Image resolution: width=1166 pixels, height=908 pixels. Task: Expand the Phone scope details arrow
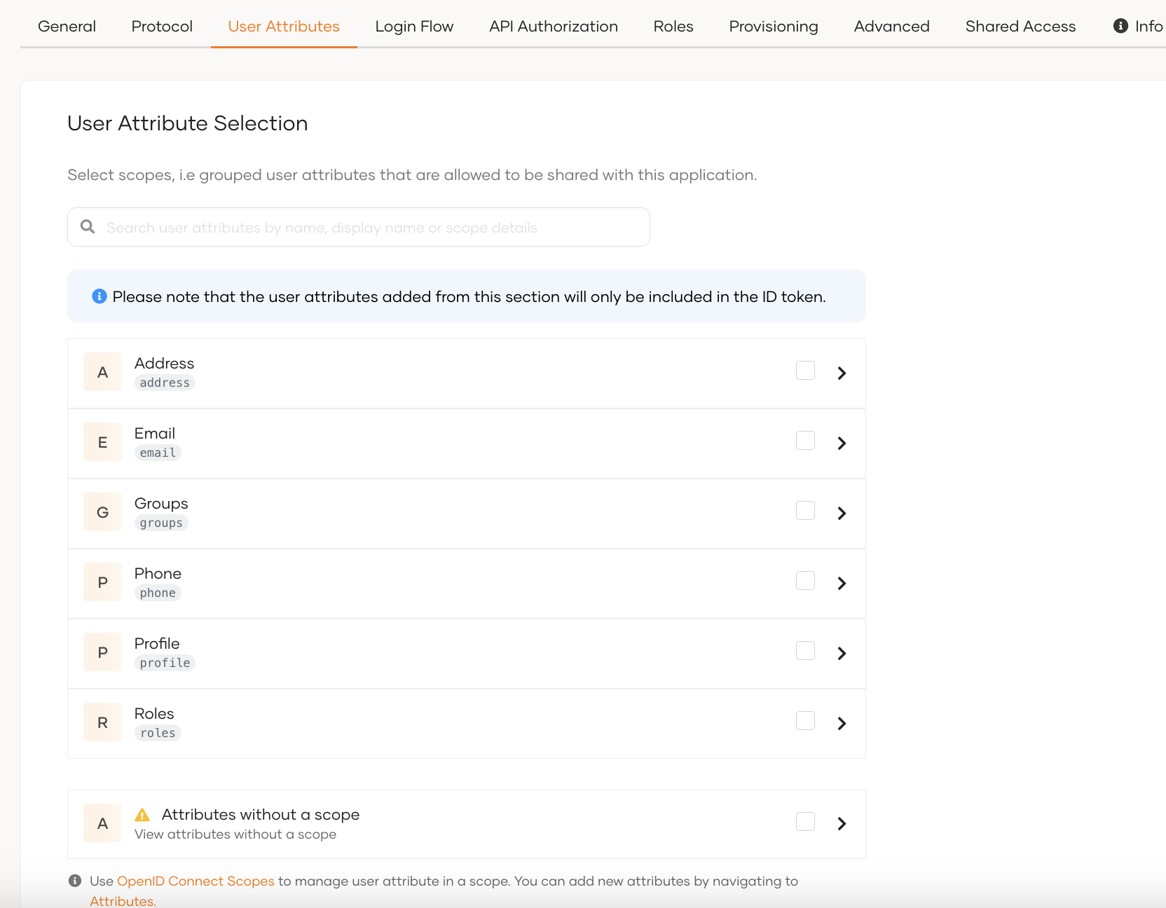(x=842, y=584)
